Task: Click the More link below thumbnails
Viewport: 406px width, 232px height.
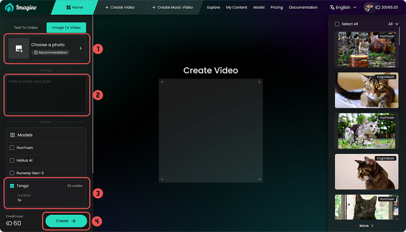Action: coord(366,225)
